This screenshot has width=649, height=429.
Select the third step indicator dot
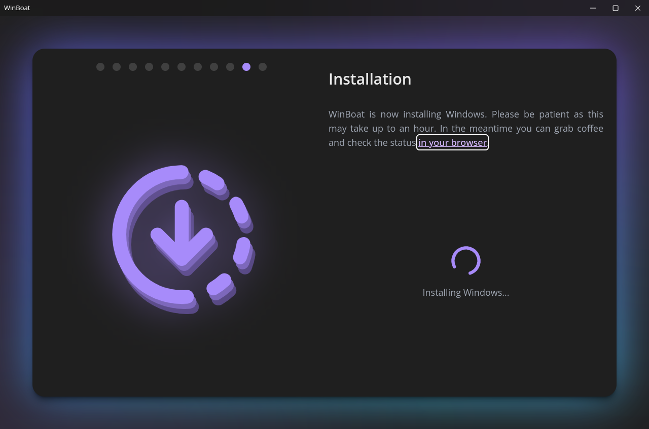[133, 67]
